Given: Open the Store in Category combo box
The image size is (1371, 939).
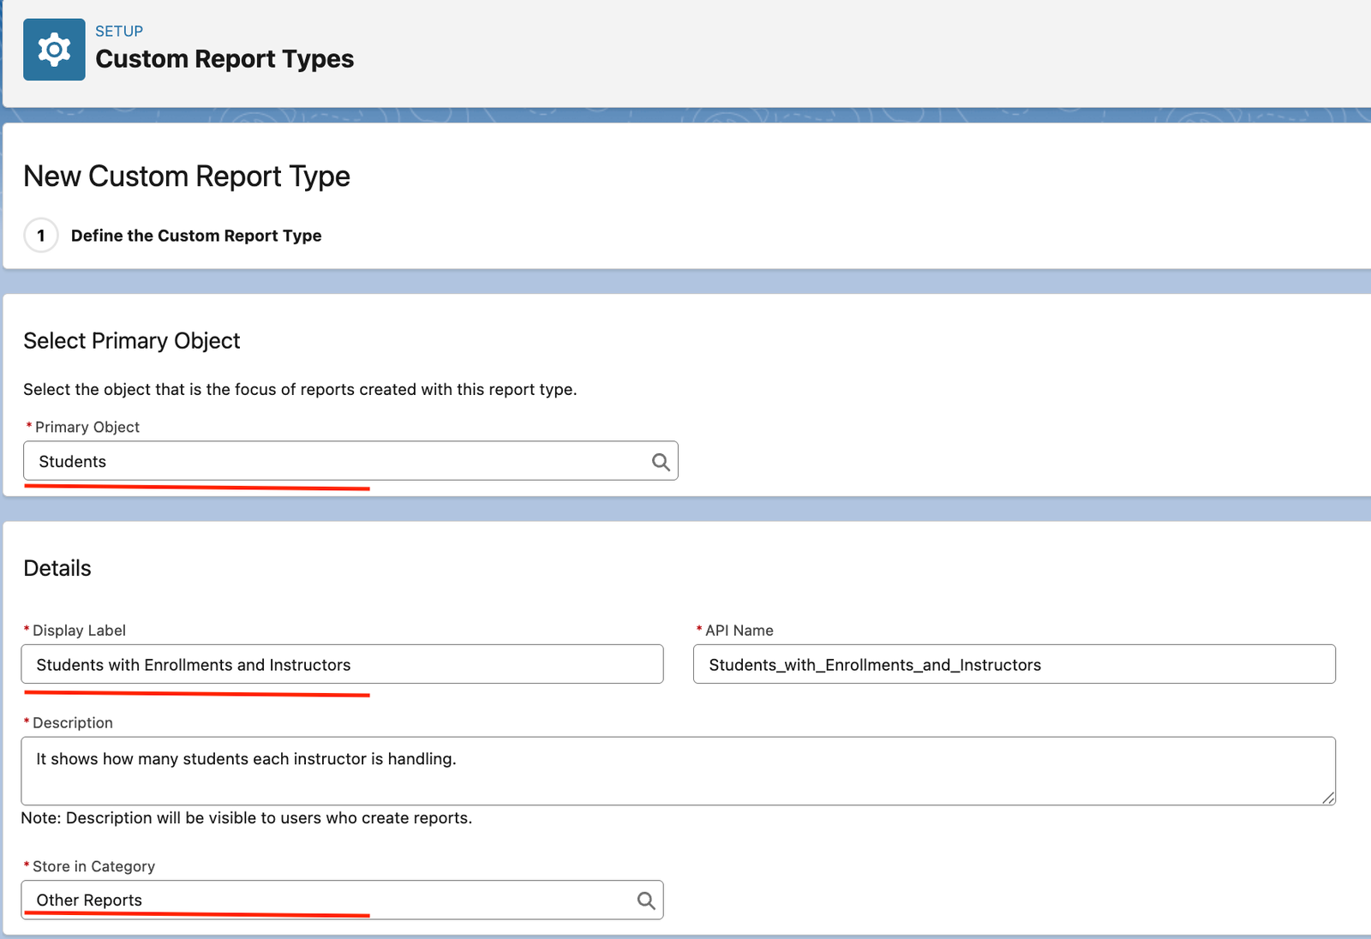Looking at the screenshot, I should pyautogui.click(x=326, y=900).
